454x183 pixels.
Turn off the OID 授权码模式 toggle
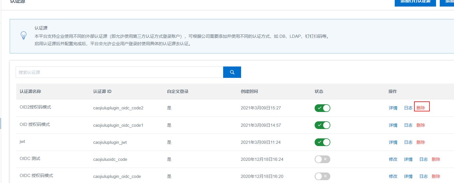pos(322,125)
